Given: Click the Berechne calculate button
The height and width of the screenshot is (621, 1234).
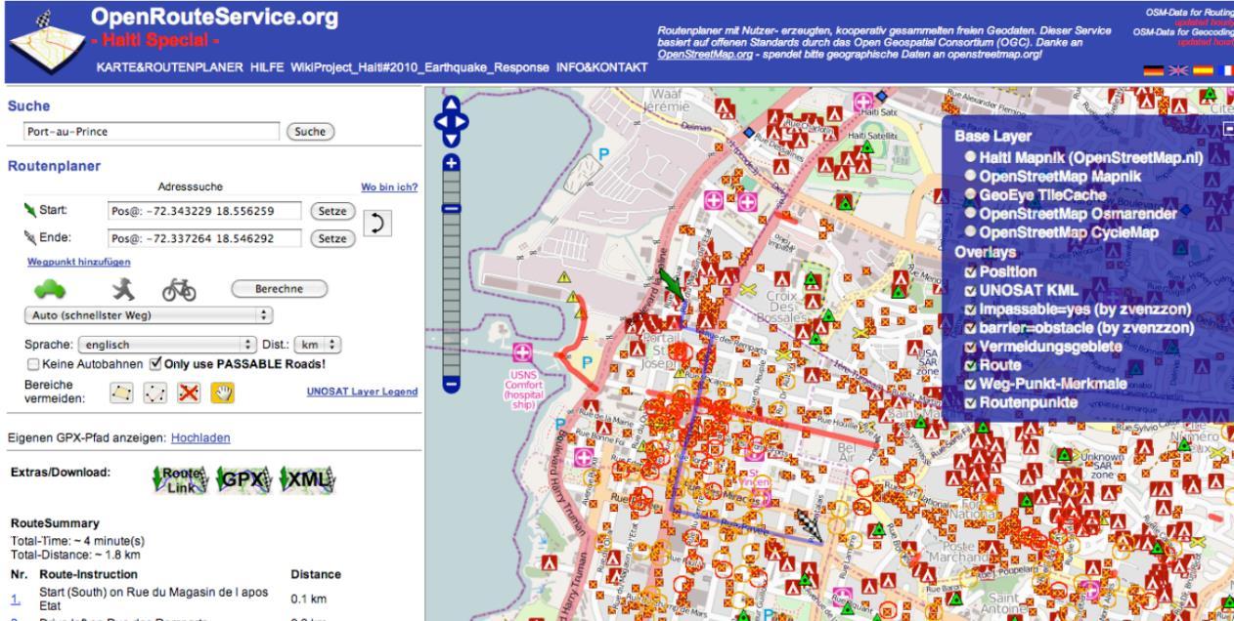Looking at the screenshot, I should [279, 290].
